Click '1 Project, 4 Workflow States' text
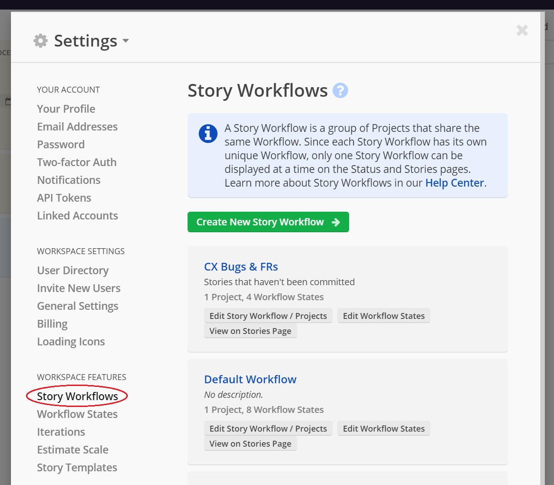Screen dimensions: 554x485 click(264, 297)
